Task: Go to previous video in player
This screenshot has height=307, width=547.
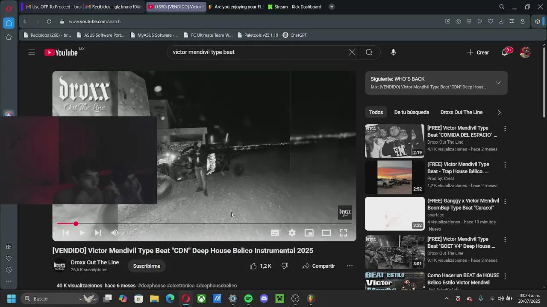Action: pos(65,233)
